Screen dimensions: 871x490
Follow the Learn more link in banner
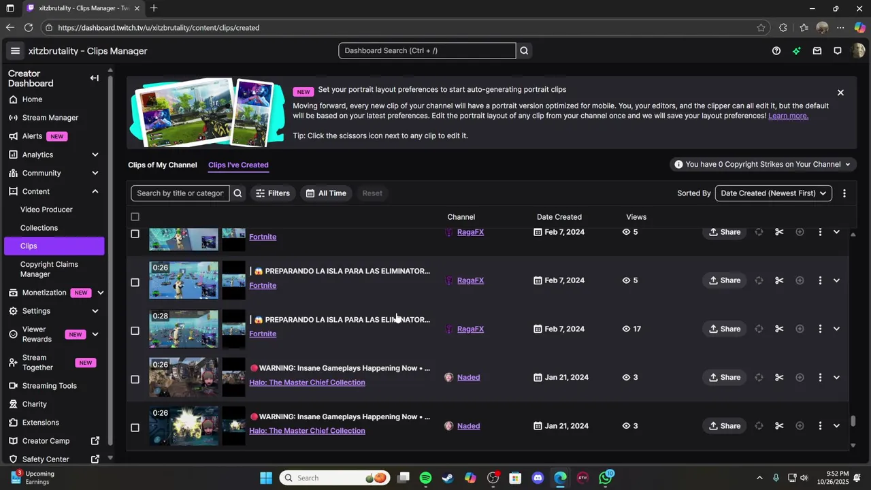pos(788,116)
